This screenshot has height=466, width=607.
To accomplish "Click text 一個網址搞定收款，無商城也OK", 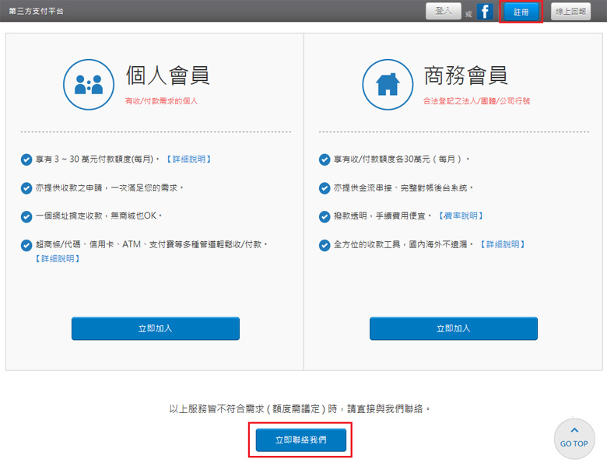I will tap(98, 215).
